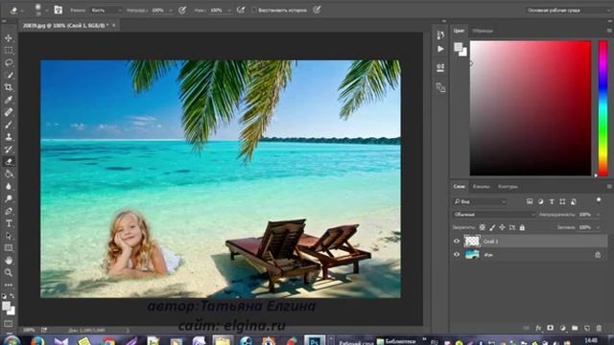Select the Move tool
Viewport: 614px width, 345px height.
(x=9, y=38)
